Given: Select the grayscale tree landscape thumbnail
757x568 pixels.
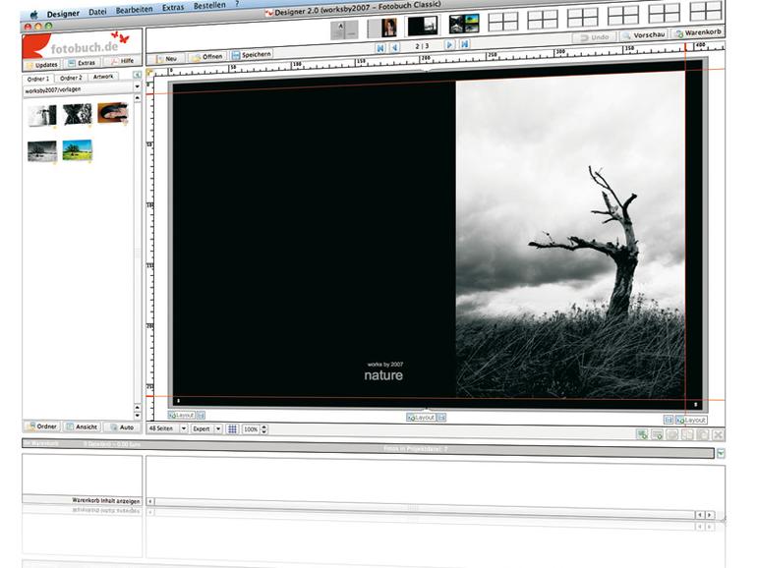Looking at the screenshot, I should (x=42, y=151).
